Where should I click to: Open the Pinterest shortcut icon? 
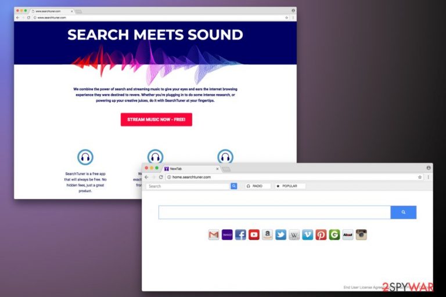[x=321, y=235]
